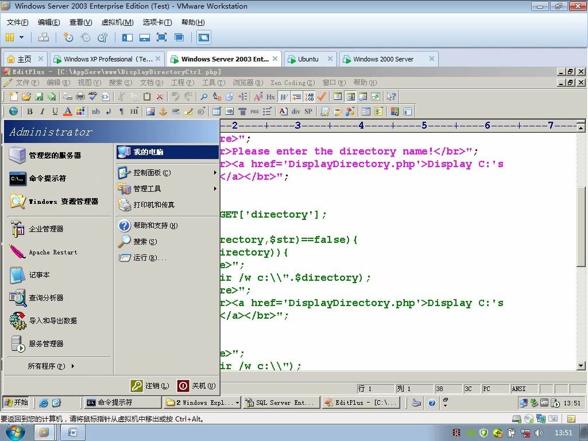Click the New file icon in EditPlus

point(14,96)
